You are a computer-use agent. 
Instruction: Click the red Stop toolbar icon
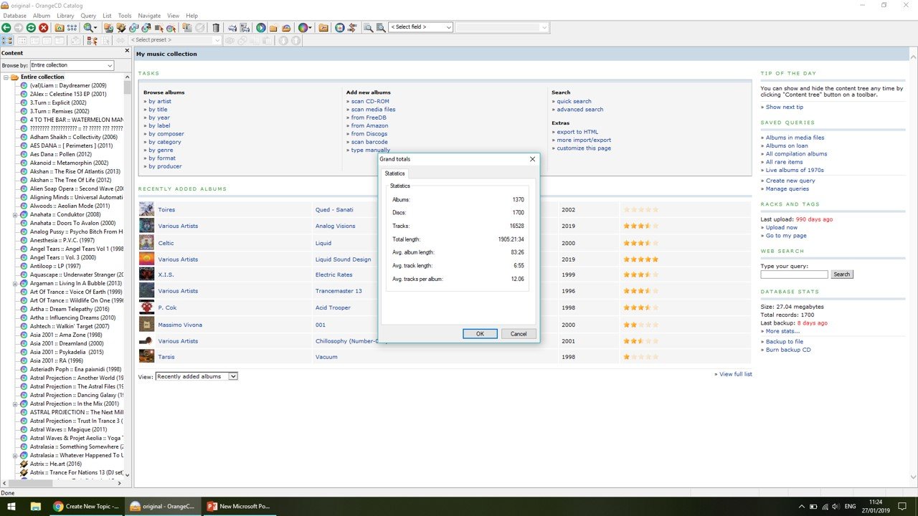coord(44,27)
